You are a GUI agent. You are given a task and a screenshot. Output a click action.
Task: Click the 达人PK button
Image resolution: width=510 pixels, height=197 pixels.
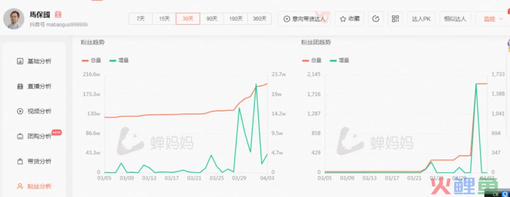[x=421, y=19]
